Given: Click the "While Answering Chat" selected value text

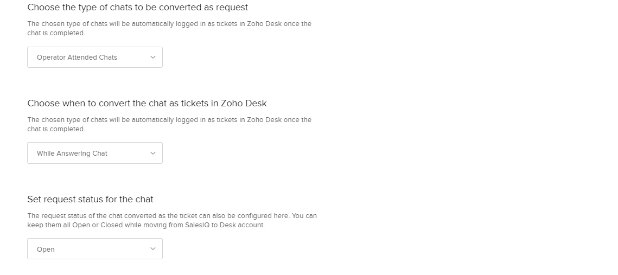Looking at the screenshot, I should coord(72,153).
